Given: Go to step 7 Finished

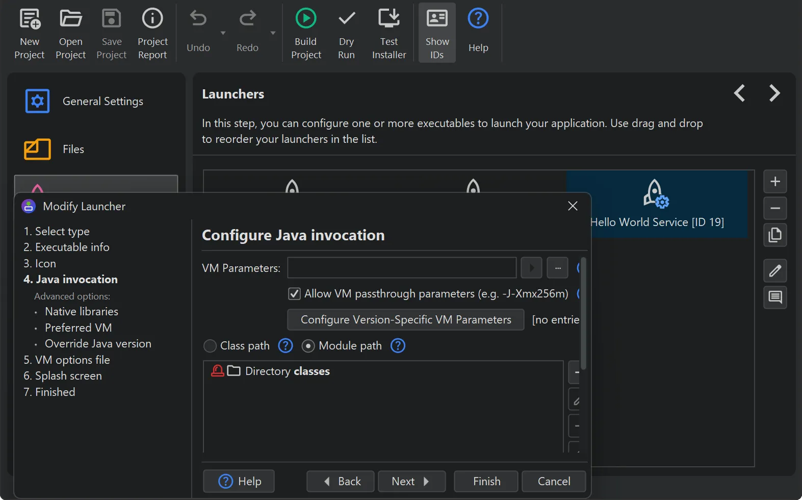Looking at the screenshot, I should (49, 392).
